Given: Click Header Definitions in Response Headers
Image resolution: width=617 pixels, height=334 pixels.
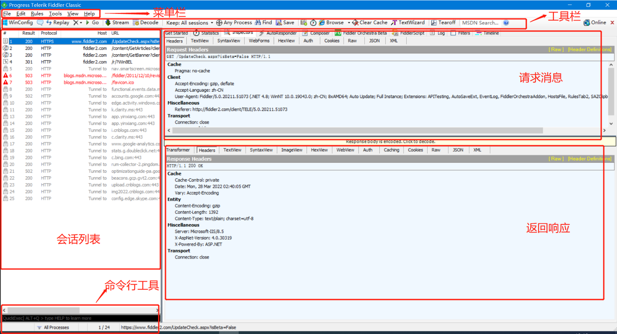Looking at the screenshot, I should click(590, 159).
